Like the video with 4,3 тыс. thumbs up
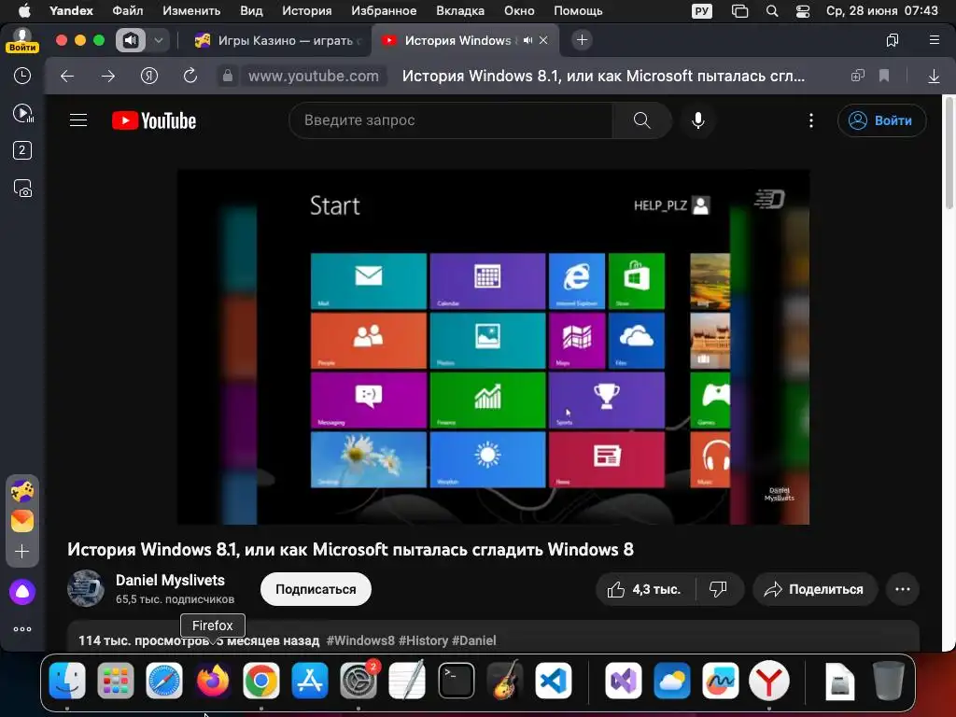The image size is (956, 717). pos(644,589)
